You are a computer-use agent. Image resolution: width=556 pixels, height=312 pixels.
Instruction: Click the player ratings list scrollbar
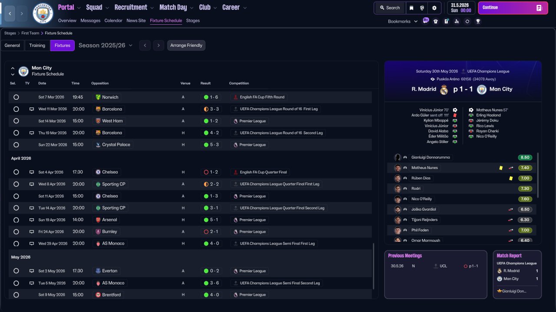pyautogui.click(x=538, y=174)
